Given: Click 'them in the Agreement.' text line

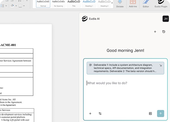Looking at the screenshot, I should point(11,102).
